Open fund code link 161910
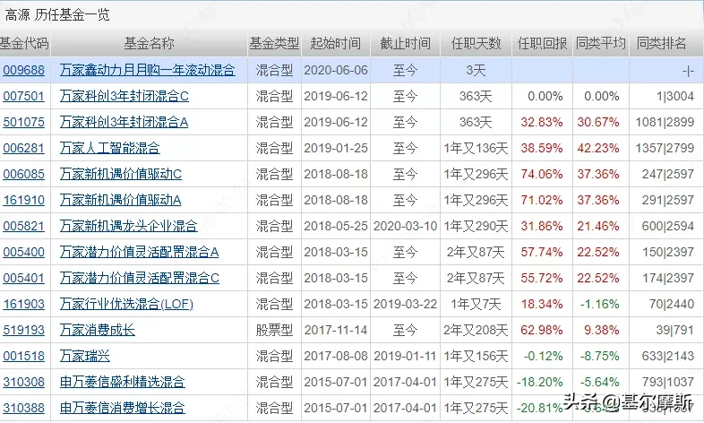The height and width of the screenshot is (423, 704). coord(24,200)
